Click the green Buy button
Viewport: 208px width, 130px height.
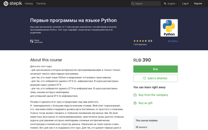155,69
